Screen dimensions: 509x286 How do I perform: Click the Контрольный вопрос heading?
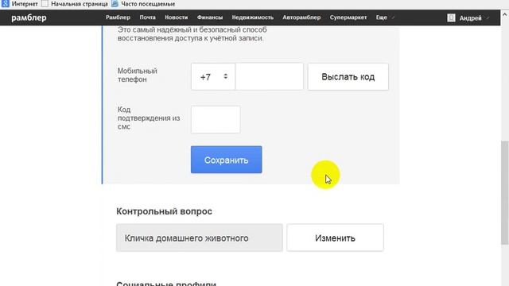point(164,211)
